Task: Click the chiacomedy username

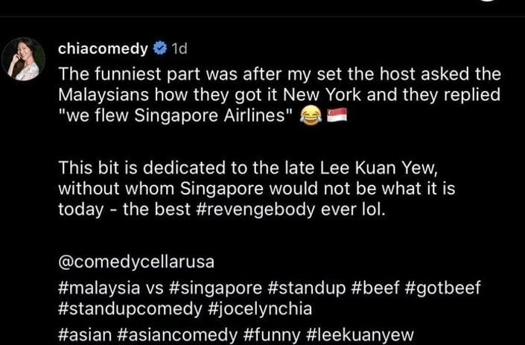Action: pos(103,49)
